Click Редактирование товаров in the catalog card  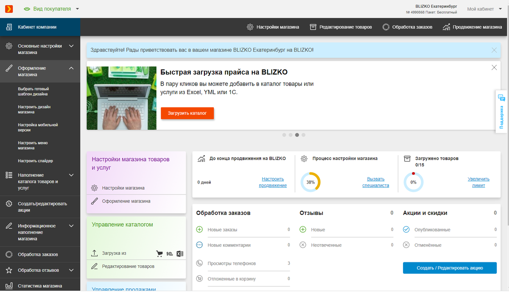128,267
